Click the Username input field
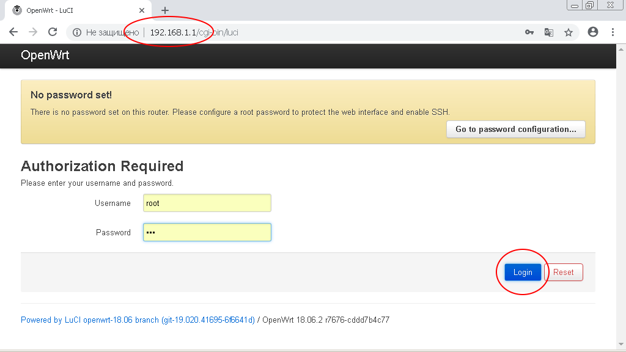This screenshot has height=352, width=626. click(207, 203)
